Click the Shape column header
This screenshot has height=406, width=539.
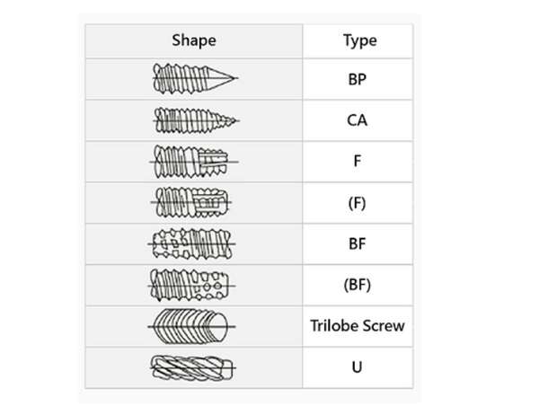194,40
